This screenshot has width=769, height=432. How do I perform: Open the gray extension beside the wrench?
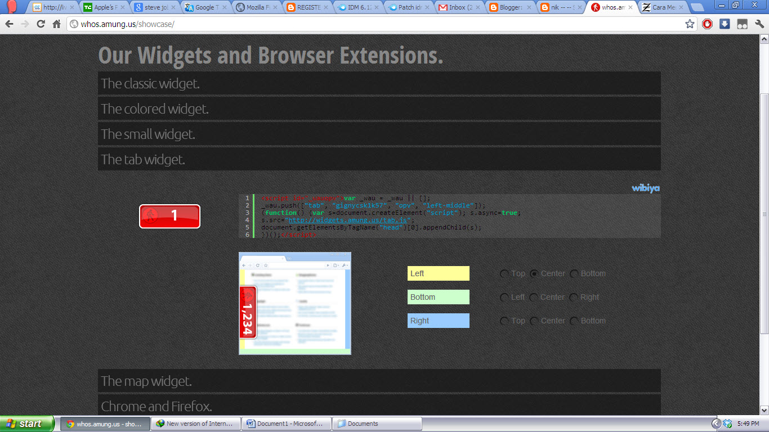click(743, 24)
